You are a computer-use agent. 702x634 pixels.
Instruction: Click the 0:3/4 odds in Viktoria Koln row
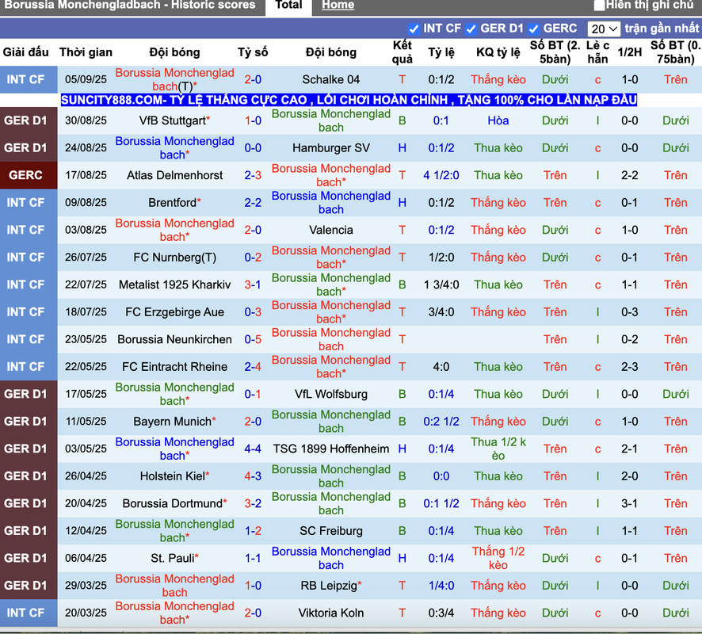(441, 613)
